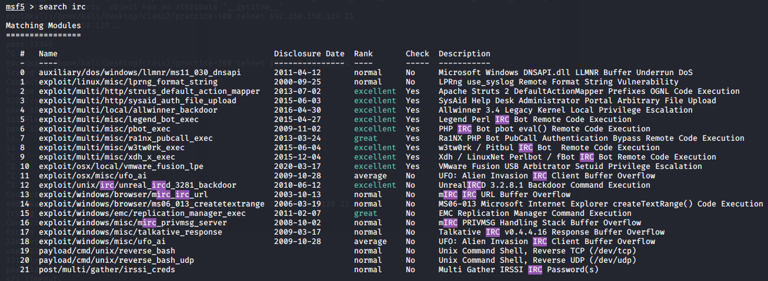The height and width of the screenshot is (281, 768).
Task: Click 'Talkative IRC v0.4.4.16 Response Buffer Overflow'
Action: (552, 232)
